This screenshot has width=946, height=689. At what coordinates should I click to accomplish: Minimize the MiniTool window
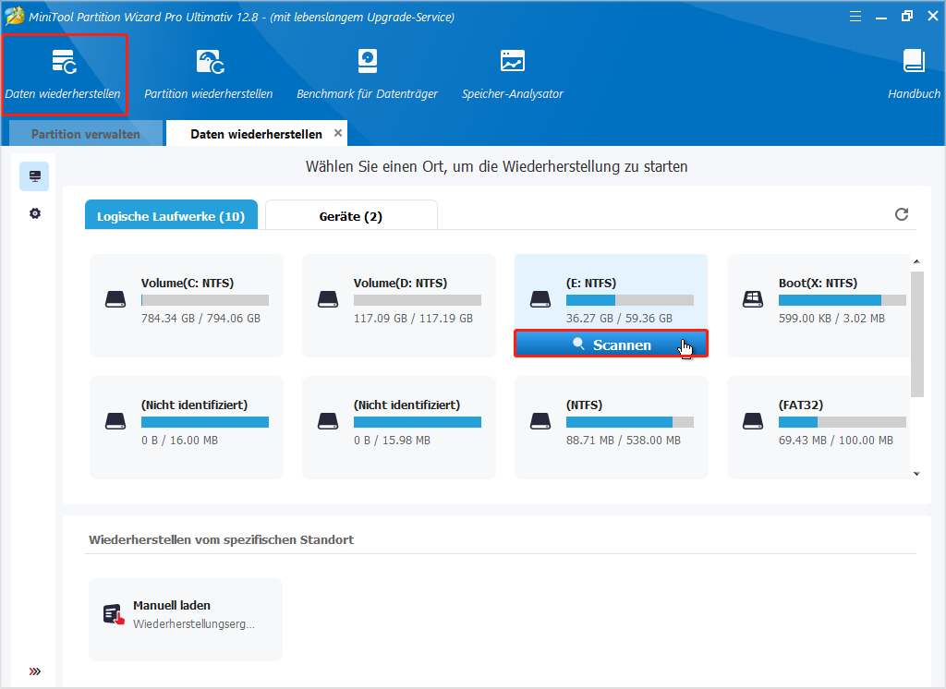click(x=880, y=17)
